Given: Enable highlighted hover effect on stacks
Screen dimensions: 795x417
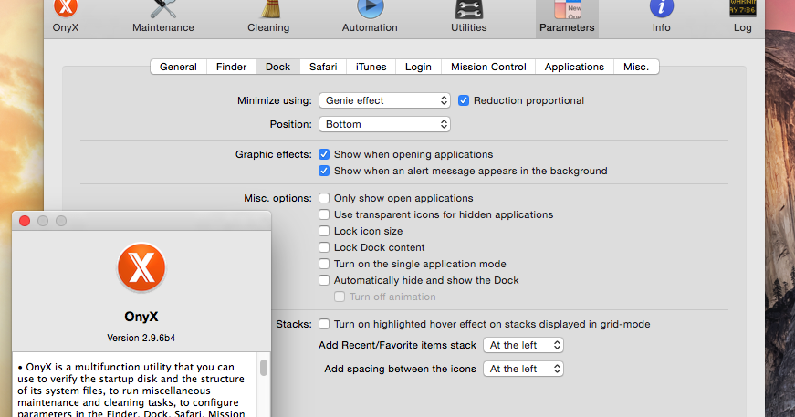Looking at the screenshot, I should point(324,324).
